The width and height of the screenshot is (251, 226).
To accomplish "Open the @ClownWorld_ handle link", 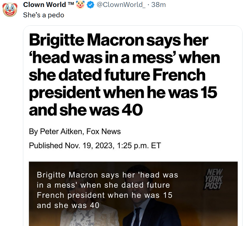I will [121, 5].
